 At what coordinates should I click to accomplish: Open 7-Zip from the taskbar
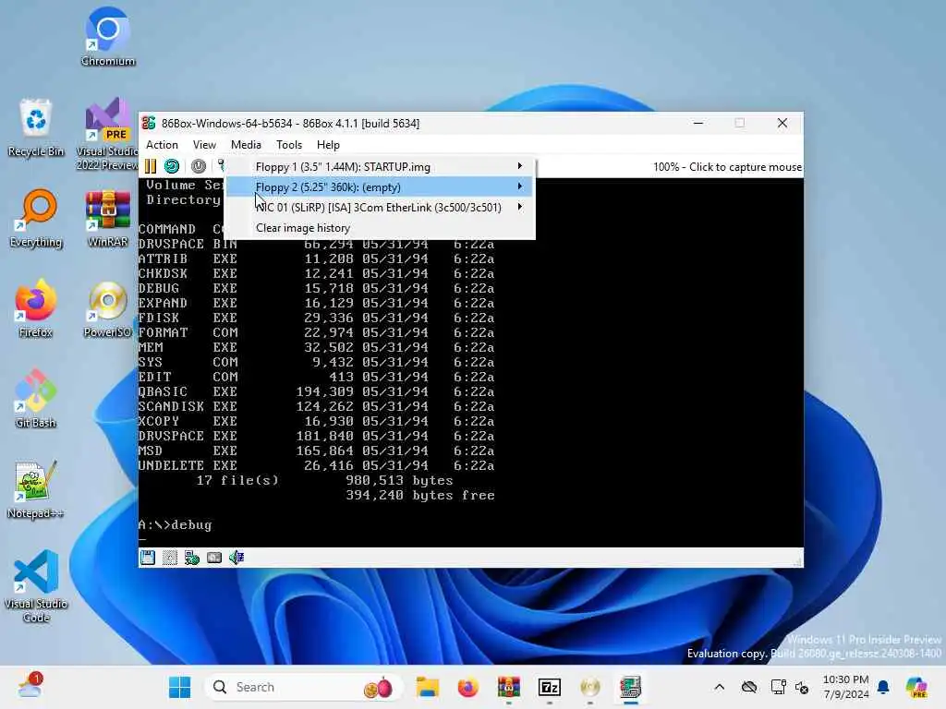click(549, 687)
